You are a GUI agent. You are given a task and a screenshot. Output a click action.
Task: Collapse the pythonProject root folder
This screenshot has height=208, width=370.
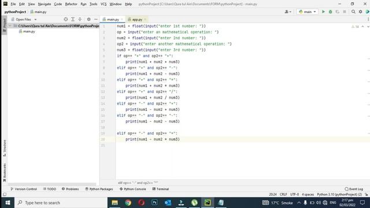click(x=10, y=25)
